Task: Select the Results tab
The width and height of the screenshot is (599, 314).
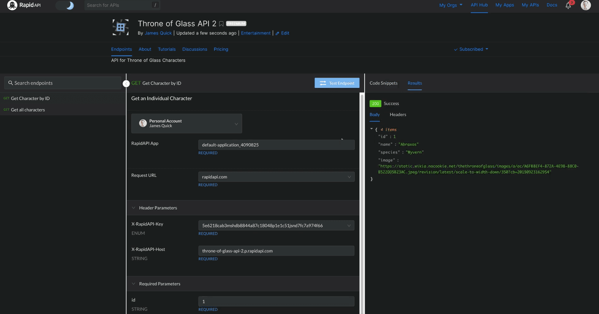Action: [x=414, y=83]
